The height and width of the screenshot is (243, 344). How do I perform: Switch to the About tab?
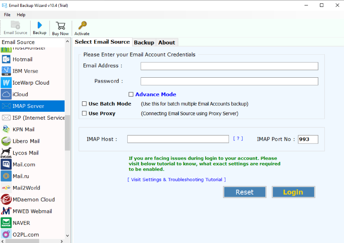pyautogui.click(x=167, y=42)
